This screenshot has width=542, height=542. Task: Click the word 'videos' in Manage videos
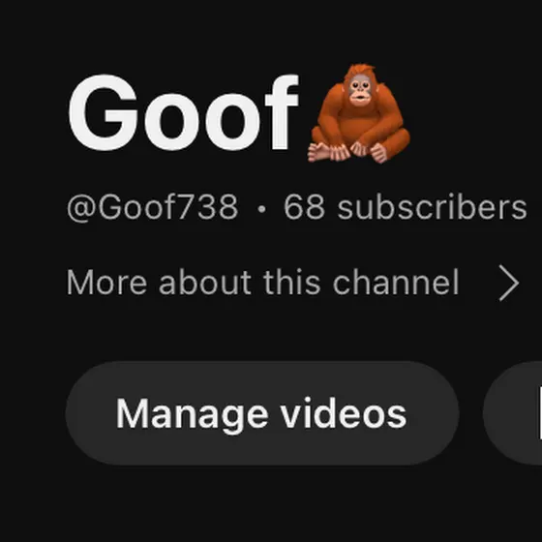click(x=344, y=413)
